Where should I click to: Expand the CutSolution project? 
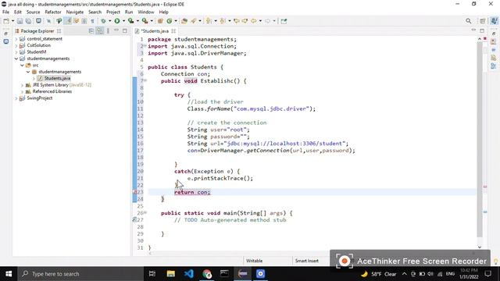(16, 45)
